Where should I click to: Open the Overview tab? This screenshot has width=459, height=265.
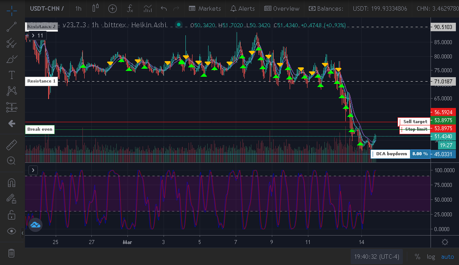(x=282, y=8)
